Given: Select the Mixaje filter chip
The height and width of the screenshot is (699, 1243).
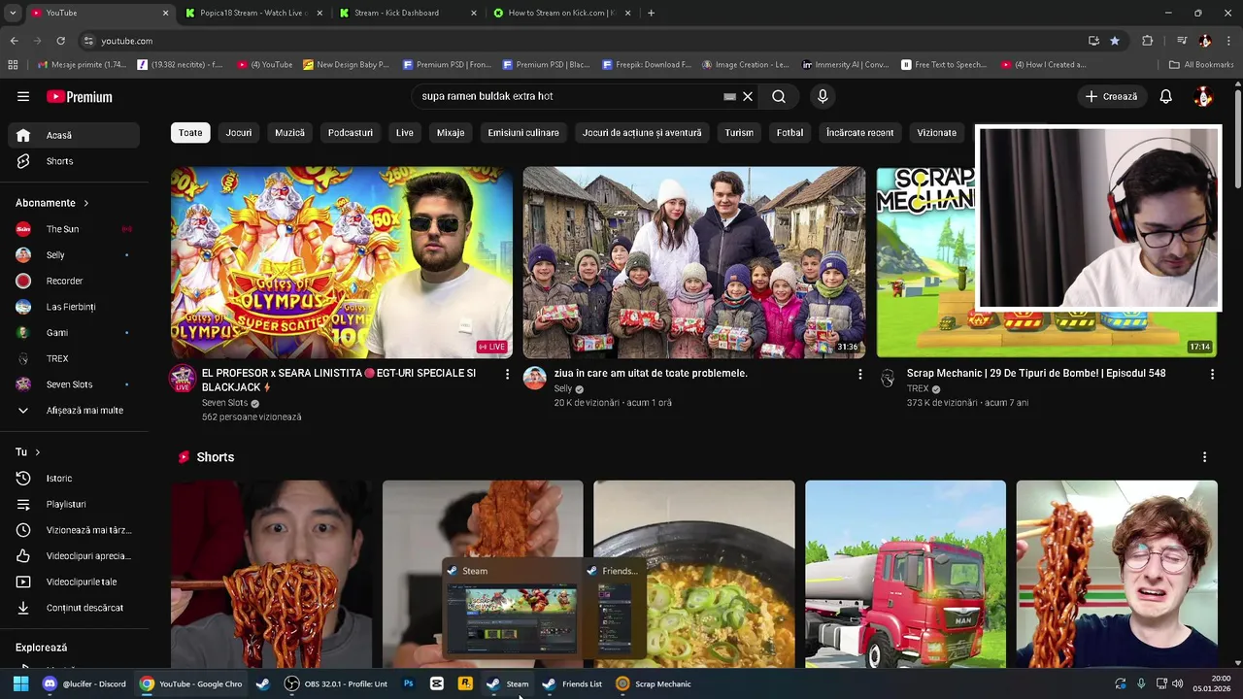Looking at the screenshot, I should (x=451, y=132).
